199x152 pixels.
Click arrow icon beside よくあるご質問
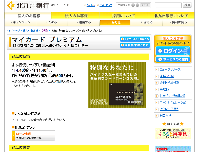157,109
